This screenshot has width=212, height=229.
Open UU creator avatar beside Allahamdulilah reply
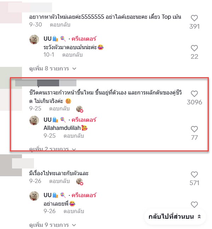(x=34, y=120)
